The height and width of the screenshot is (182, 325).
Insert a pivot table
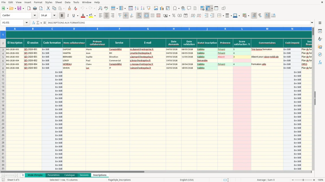168,8
